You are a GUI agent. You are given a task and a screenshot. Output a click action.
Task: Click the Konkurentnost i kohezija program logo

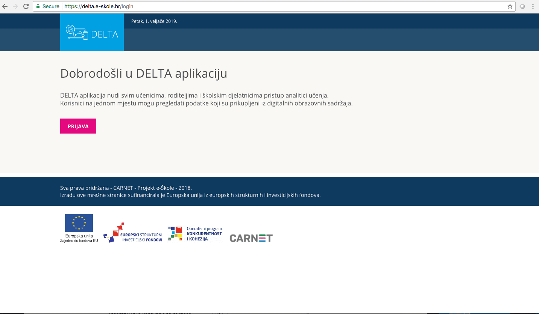(195, 234)
